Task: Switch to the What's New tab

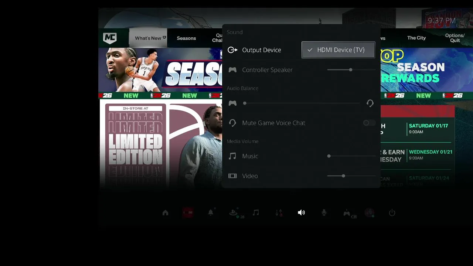Action: click(x=148, y=38)
